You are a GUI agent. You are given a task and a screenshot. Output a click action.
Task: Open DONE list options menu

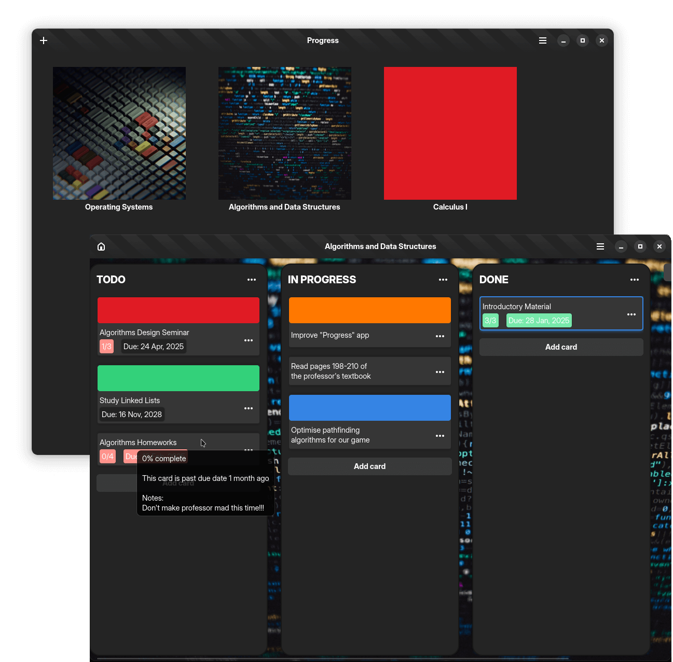[635, 280]
